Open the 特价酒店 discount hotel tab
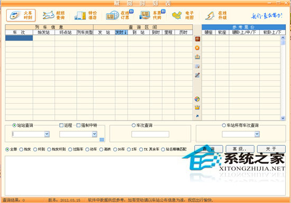 point(86,15)
